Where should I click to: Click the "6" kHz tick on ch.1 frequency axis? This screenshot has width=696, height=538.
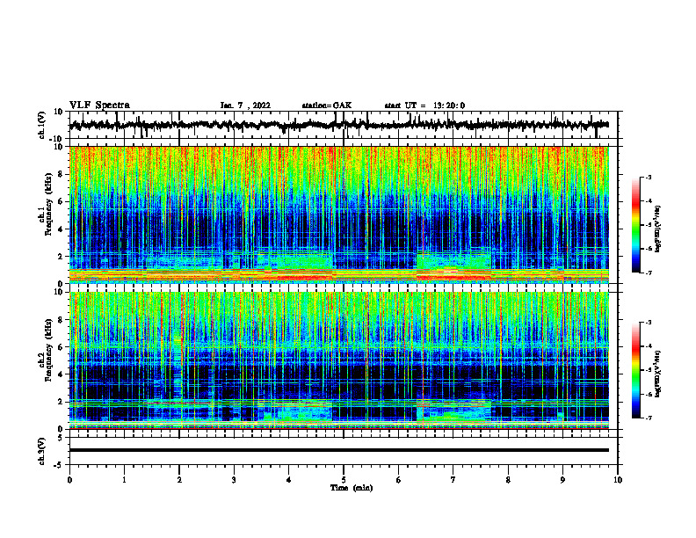pos(62,201)
